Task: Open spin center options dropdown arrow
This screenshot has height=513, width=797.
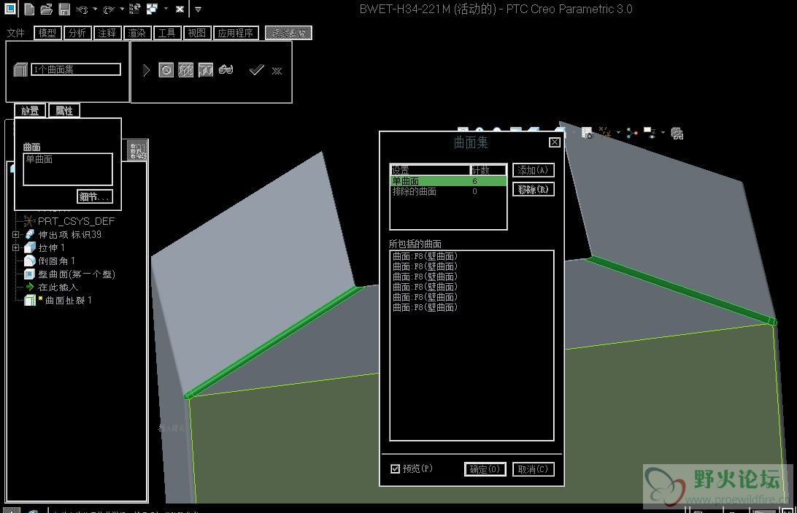Action: 663,133
